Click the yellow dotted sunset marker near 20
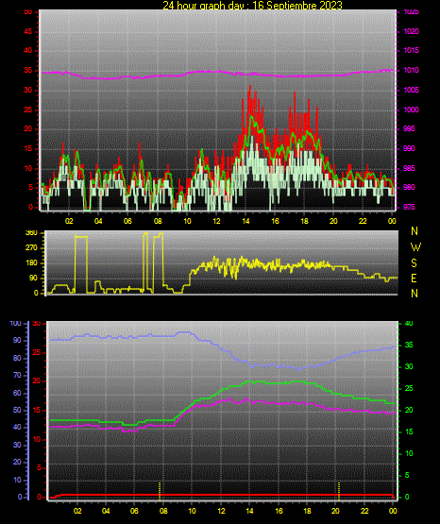Screen dimensions: 440x524 [339, 491]
